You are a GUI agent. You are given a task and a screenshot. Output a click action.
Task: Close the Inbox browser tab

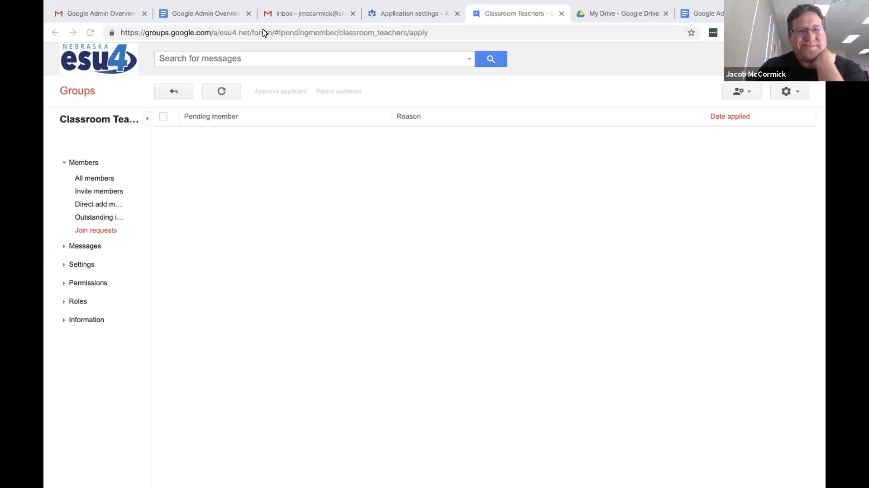[x=353, y=14]
